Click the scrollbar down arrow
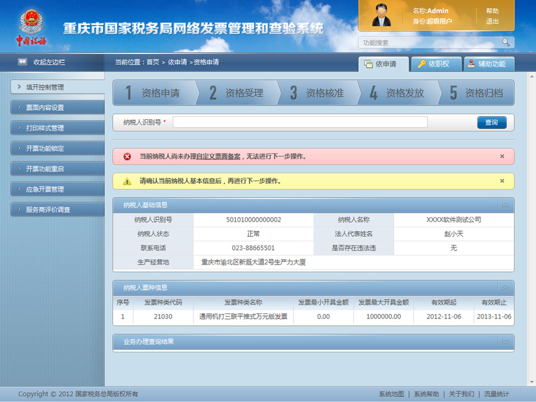 point(532,382)
